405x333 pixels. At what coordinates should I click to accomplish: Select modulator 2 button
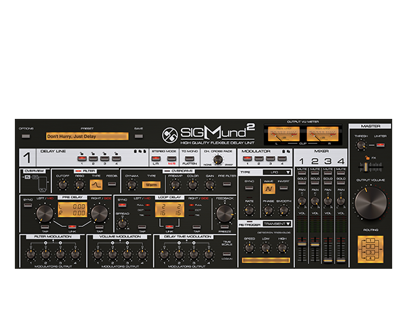coord(259,159)
